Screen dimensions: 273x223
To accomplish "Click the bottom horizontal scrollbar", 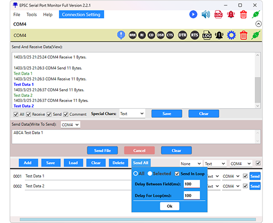I will click(138, 220).
